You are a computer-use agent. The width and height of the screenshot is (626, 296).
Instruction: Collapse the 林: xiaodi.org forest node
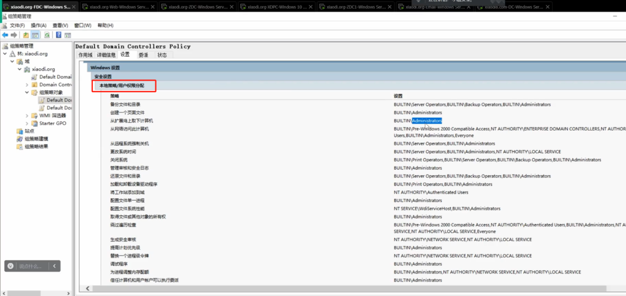click(x=5, y=54)
